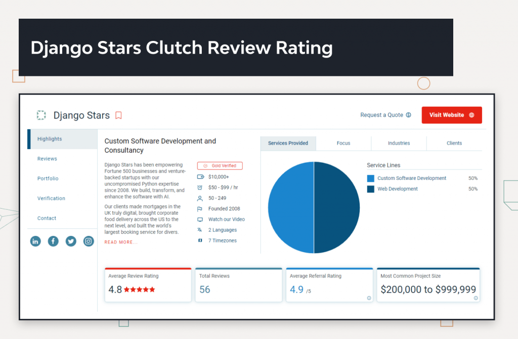Click the Web Development dark blue swatch
Image resolution: width=518 pixels, height=339 pixels.
coord(371,189)
